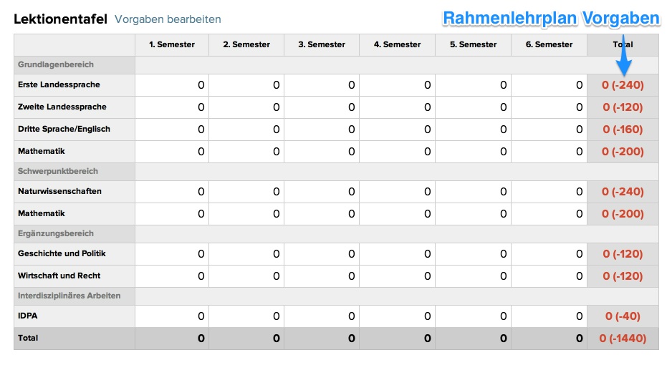Click Total row 4. Semester sum
This screenshot has width=672, height=365.
coord(398,339)
